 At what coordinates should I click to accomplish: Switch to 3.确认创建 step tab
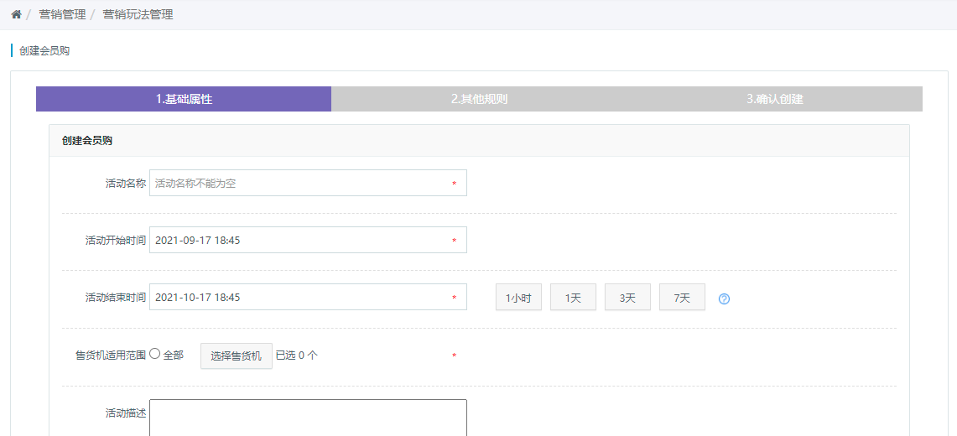click(774, 99)
